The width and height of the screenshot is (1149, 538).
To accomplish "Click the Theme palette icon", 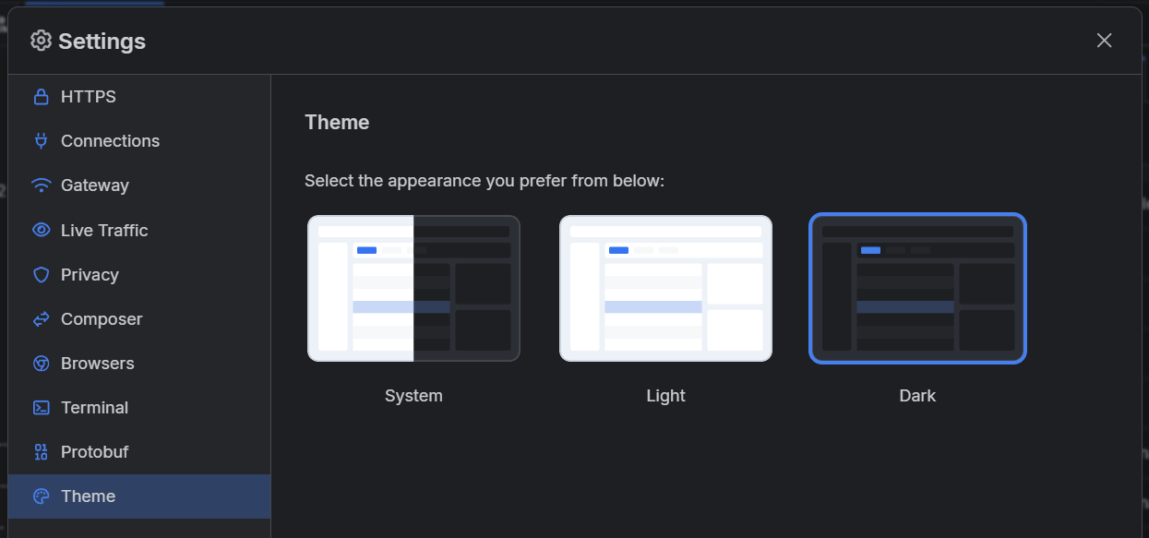I will point(41,496).
